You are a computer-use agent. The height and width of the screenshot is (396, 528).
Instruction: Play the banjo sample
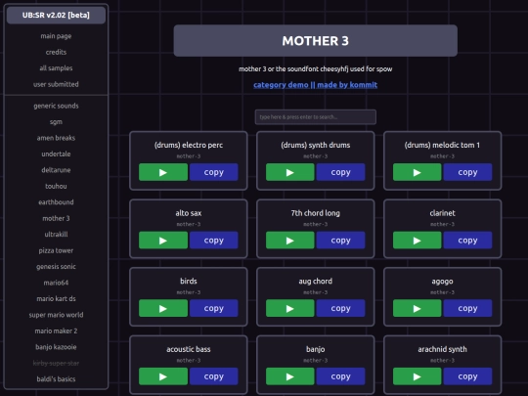pyautogui.click(x=290, y=376)
